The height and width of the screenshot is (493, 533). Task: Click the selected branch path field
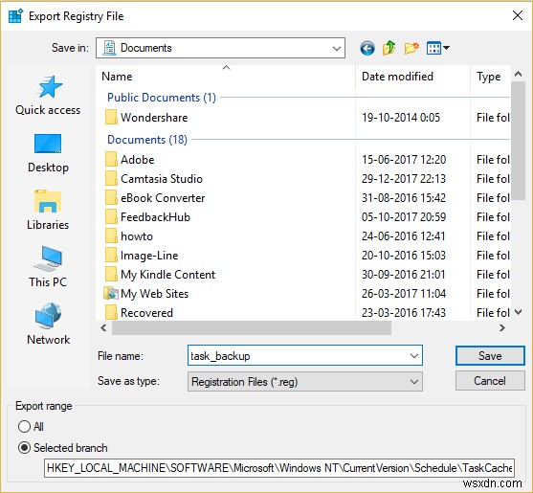(x=279, y=468)
